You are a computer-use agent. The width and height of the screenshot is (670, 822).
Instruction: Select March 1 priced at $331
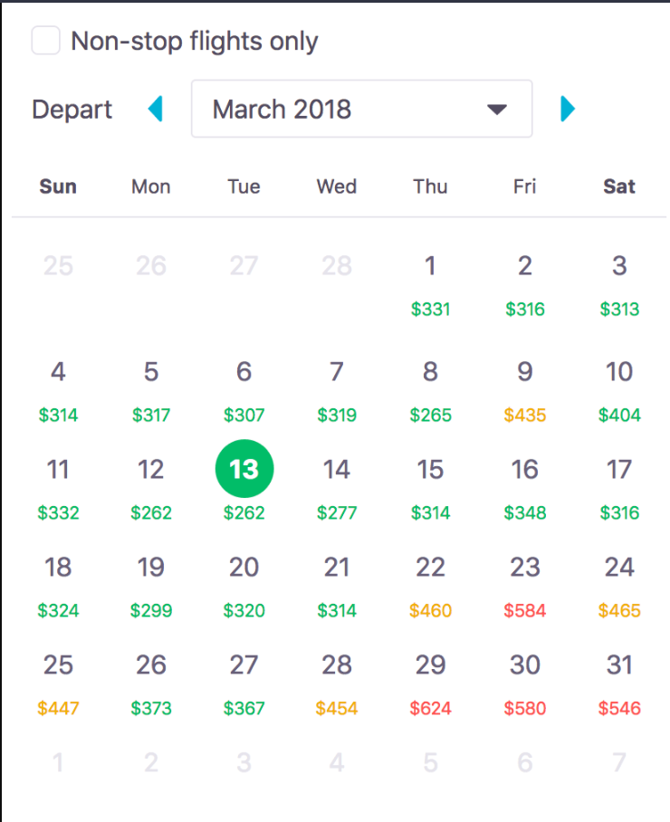click(x=430, y=282)
